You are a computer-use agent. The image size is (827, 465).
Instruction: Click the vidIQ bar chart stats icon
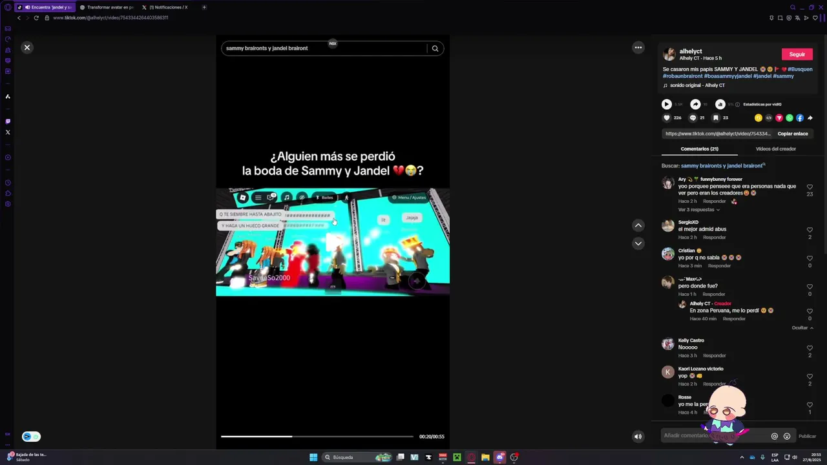pos(720,104)
